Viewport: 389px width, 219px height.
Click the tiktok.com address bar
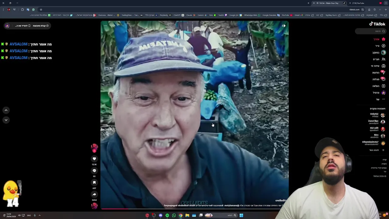point(354,10)
